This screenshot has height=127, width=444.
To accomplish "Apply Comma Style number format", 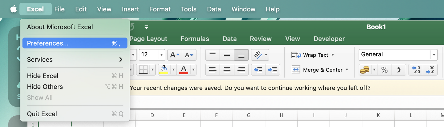I will coord(399,70).
